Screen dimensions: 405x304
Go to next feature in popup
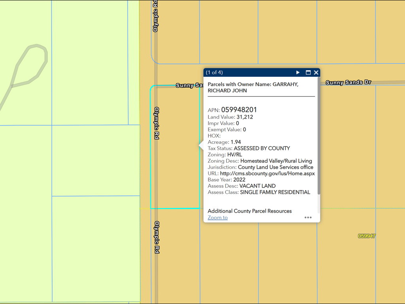298,72
